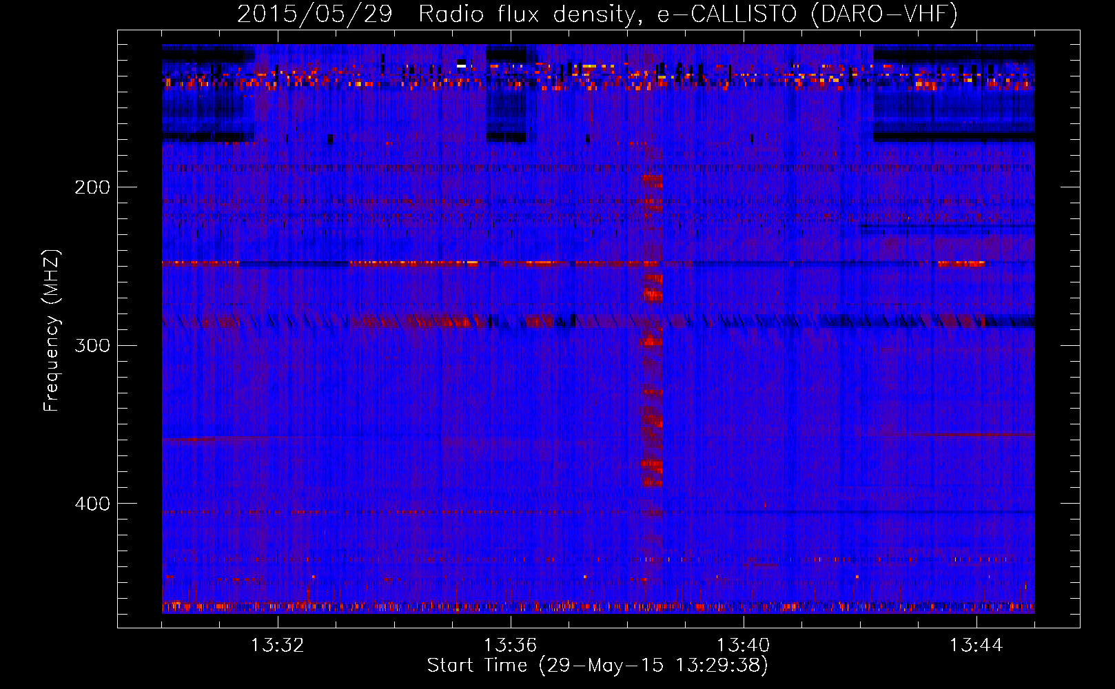Click the '13:36' time tick label
This screenshot has height=689, width=1115.
pyautogui.click(x=510, y=646)
